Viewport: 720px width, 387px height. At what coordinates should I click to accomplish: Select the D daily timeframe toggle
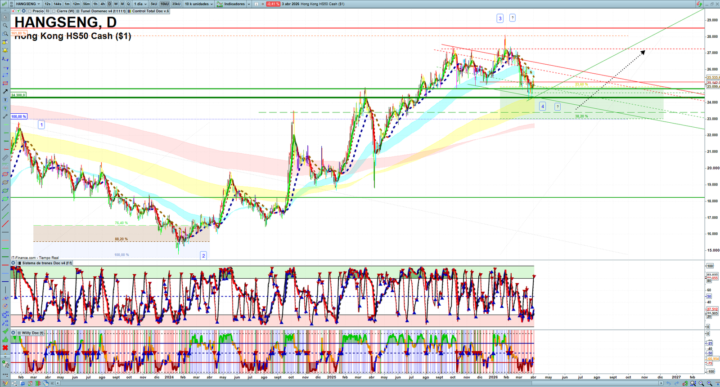[110, 4]
